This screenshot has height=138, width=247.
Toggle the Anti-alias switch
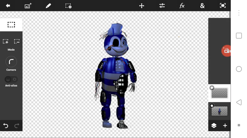(11, 79)
